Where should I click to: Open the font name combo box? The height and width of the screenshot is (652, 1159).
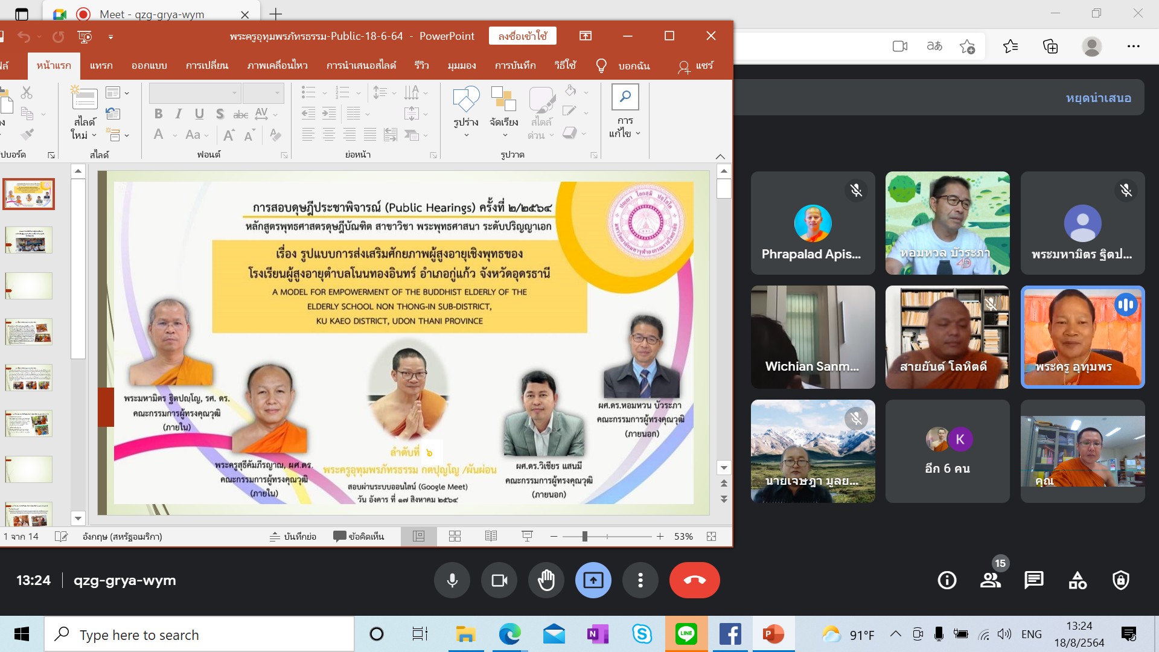point(195,93)
